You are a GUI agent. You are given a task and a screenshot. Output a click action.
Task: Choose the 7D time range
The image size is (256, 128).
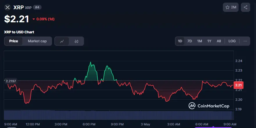click(189, 41)
